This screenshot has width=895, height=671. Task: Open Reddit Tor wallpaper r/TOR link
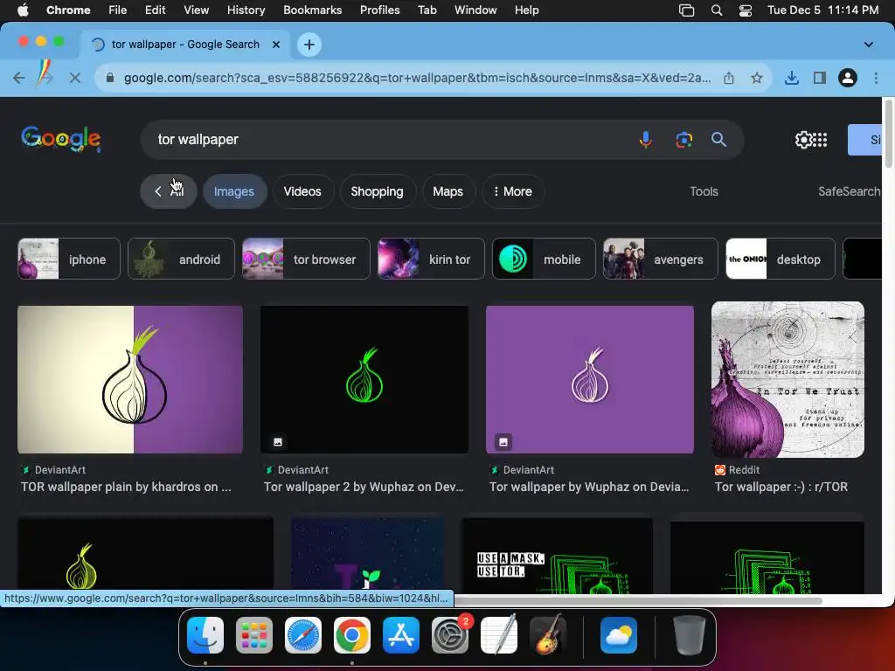[x=781, y=487]
